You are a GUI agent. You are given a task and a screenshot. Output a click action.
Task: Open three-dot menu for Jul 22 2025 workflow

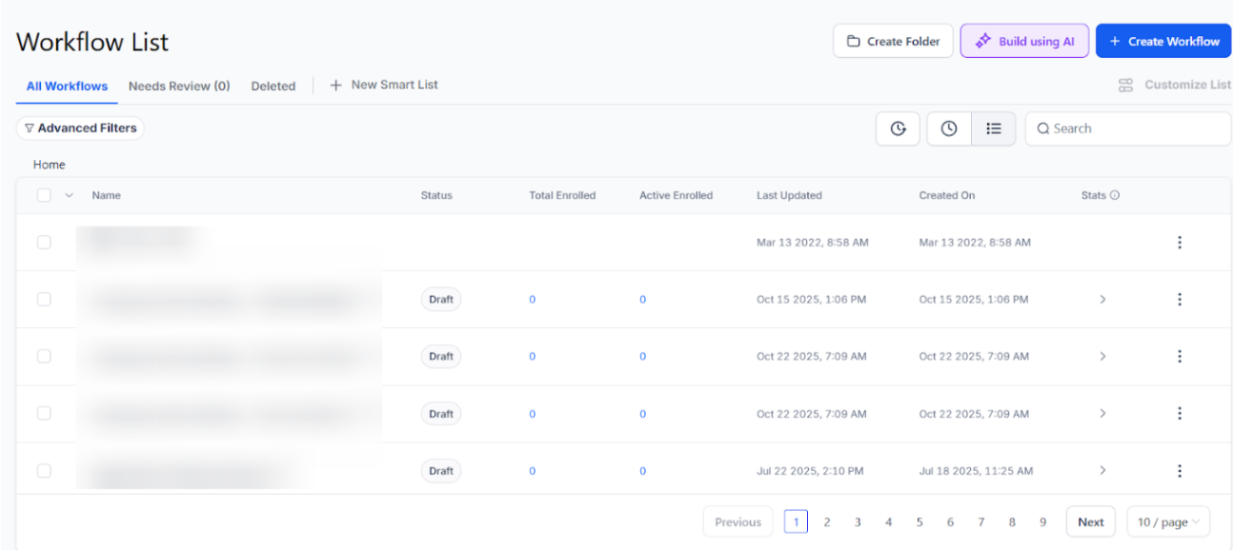[1180, 471]
